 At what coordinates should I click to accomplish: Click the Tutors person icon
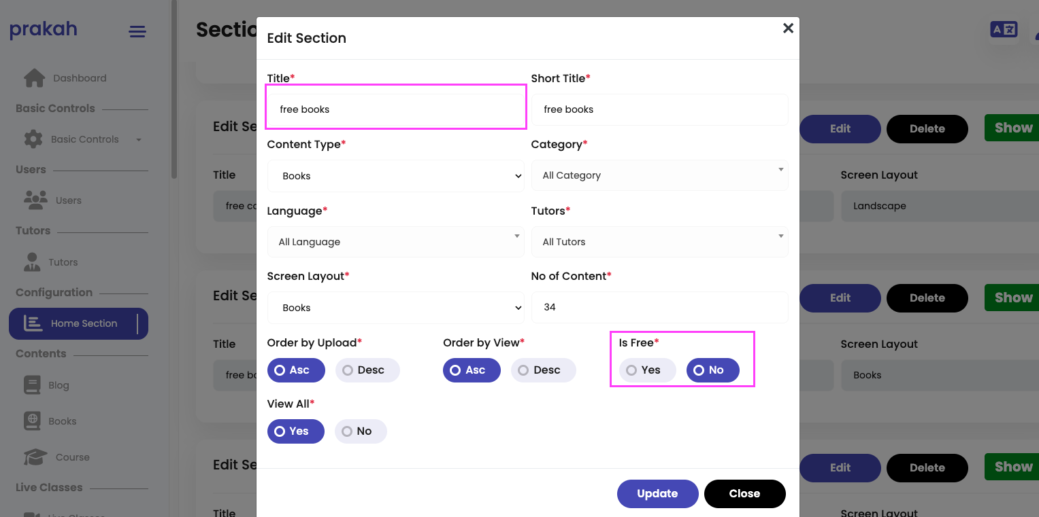click(32, 262)
